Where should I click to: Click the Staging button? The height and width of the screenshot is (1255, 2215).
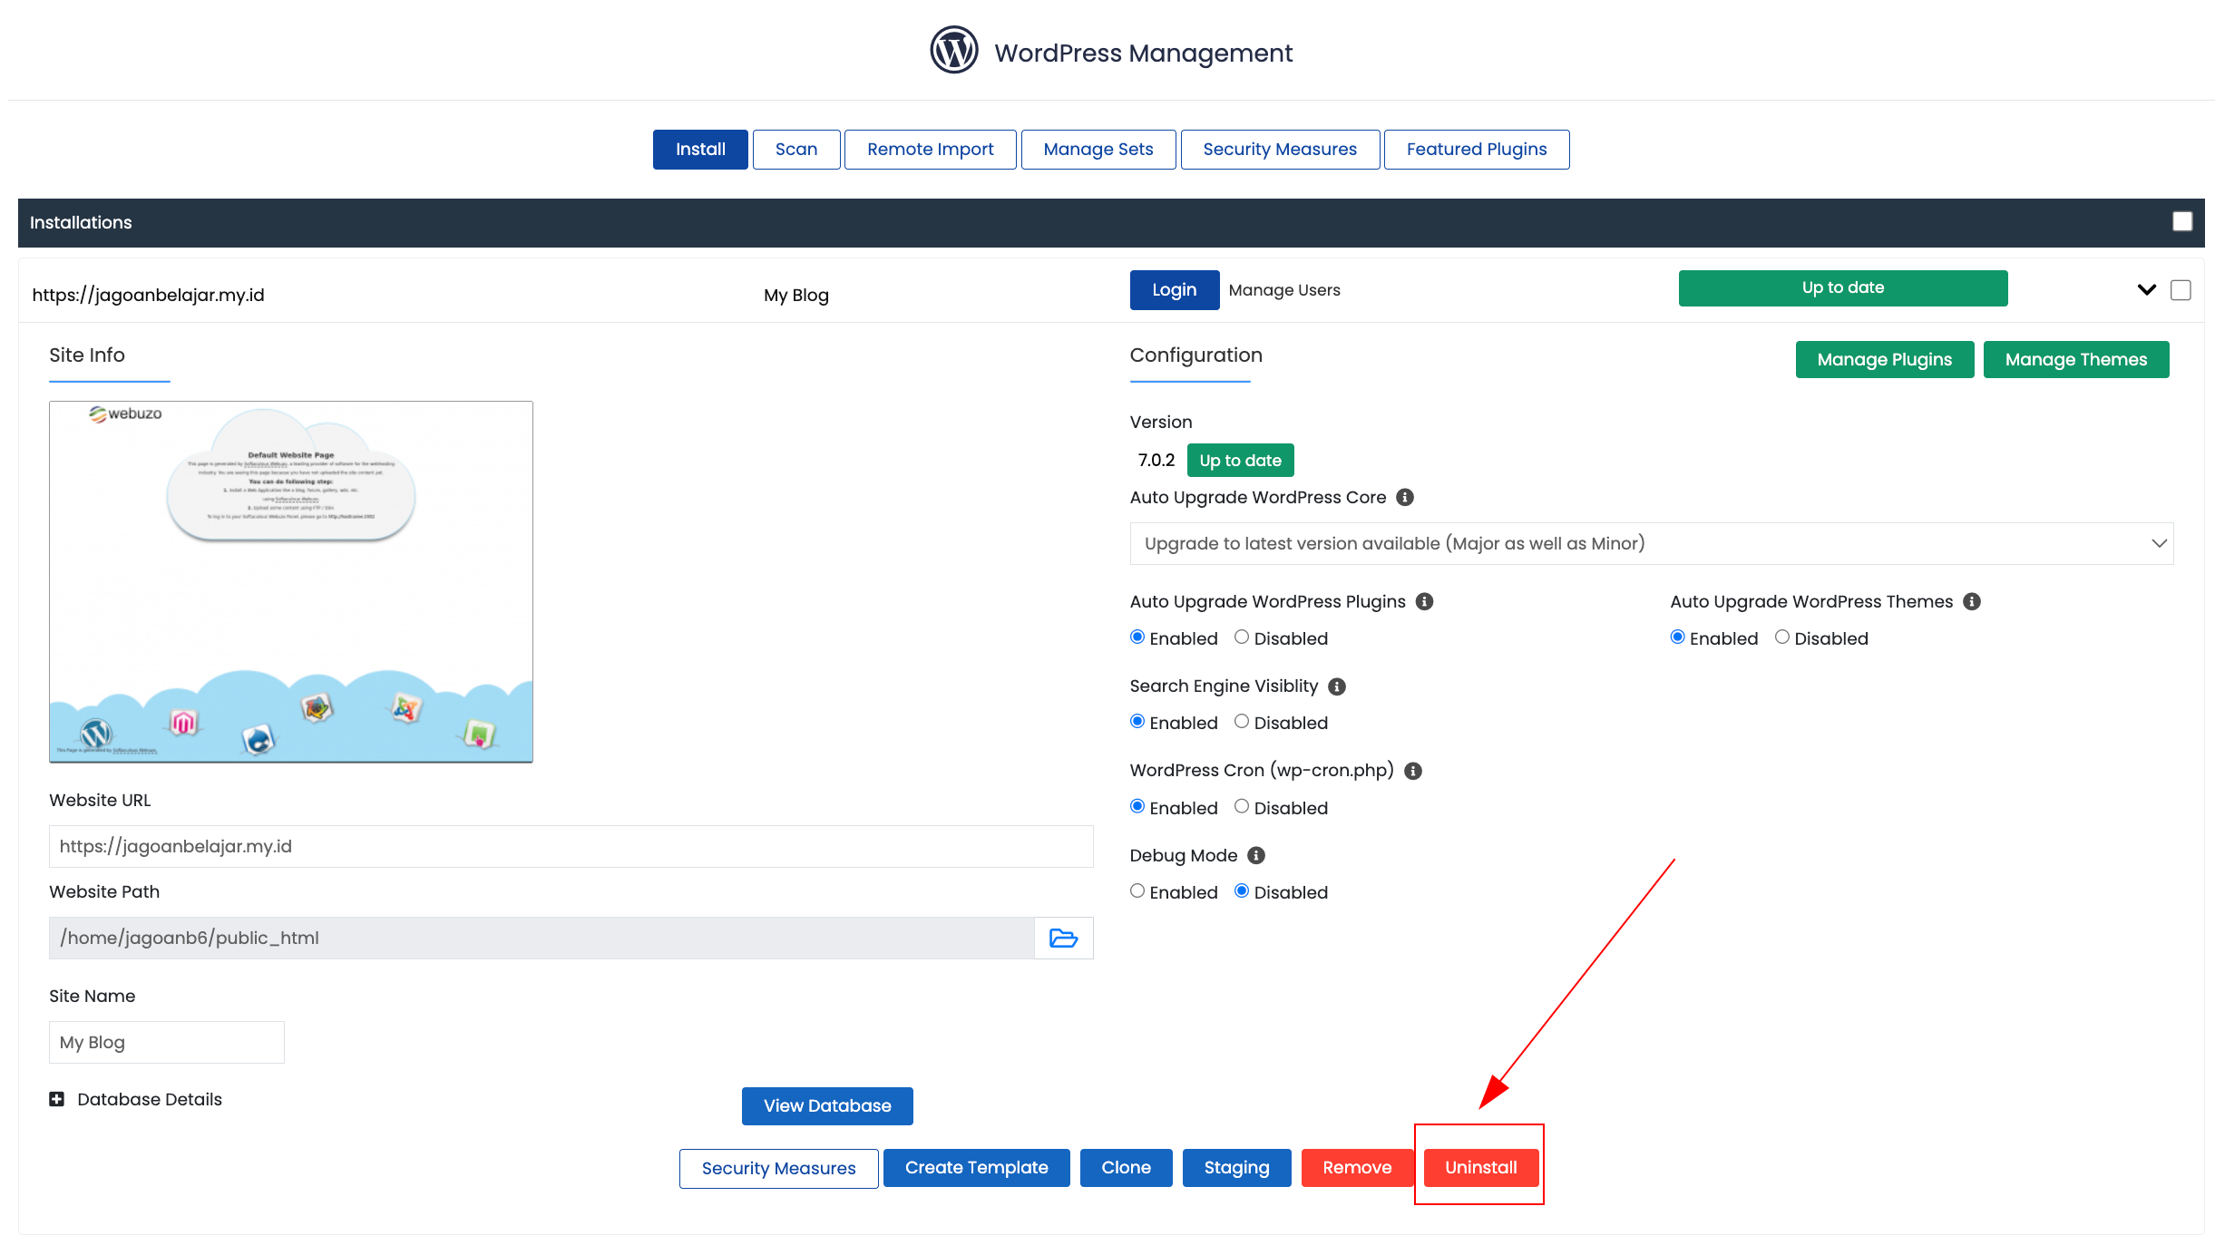coord(1237,1168)
